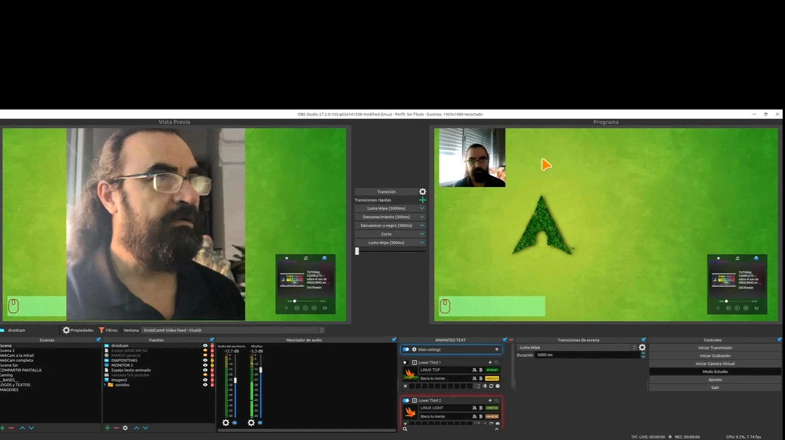The width and height of the screenshot is (785, 440).
Task: Select the LOGOS y TEXTOS scene
Action: [x=15, y=384]
